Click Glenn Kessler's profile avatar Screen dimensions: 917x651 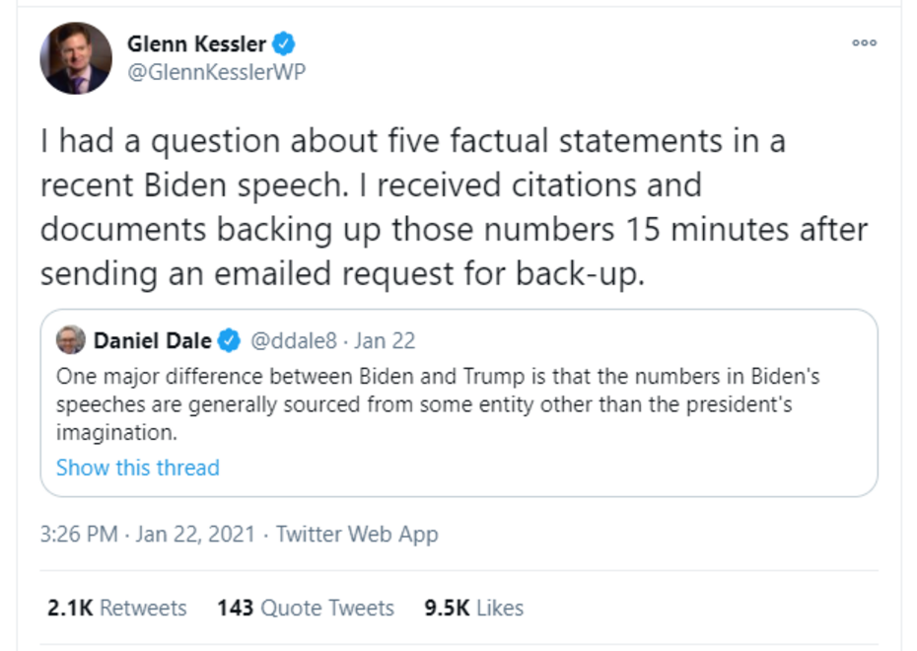[x=76, y=58]
